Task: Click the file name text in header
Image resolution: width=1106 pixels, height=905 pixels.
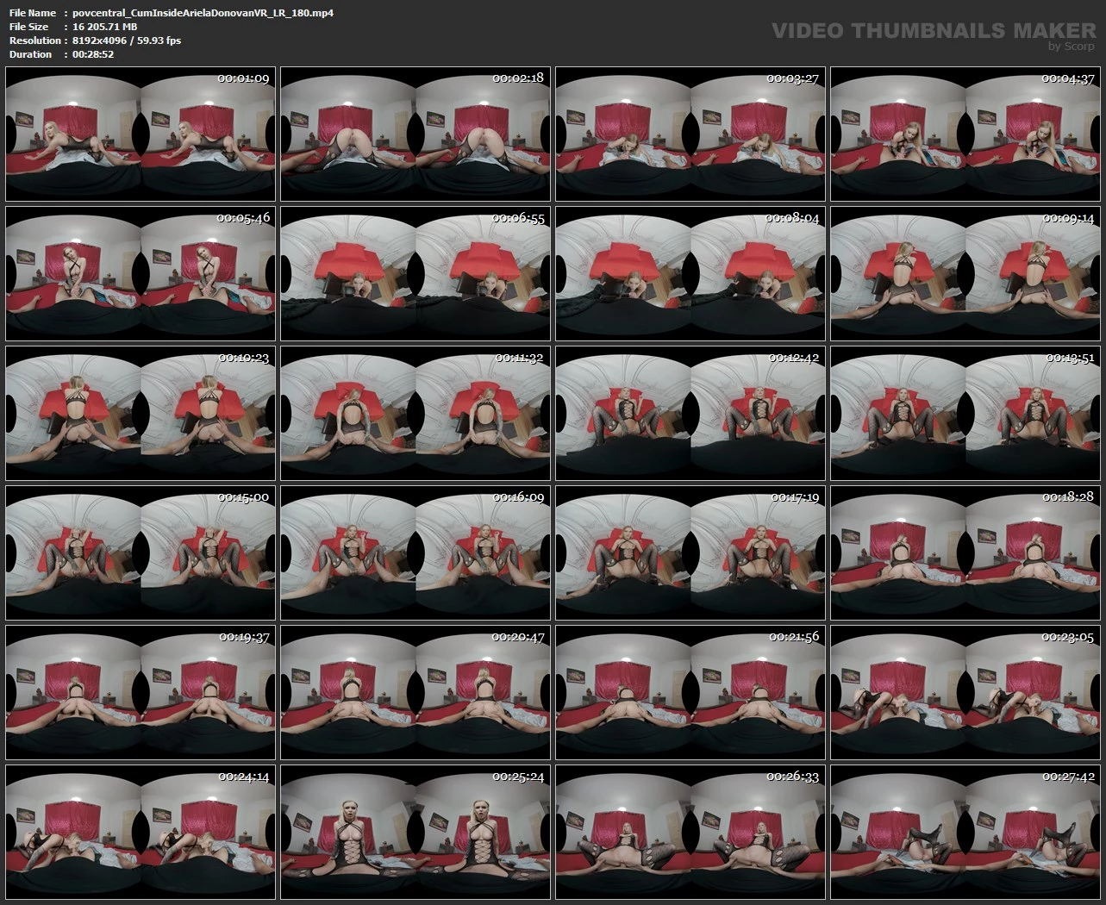Action: click(x=203, y=13)
